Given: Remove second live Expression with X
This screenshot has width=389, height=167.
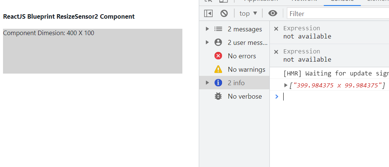Looking at the screenshot, I should [x=276, y=52].
